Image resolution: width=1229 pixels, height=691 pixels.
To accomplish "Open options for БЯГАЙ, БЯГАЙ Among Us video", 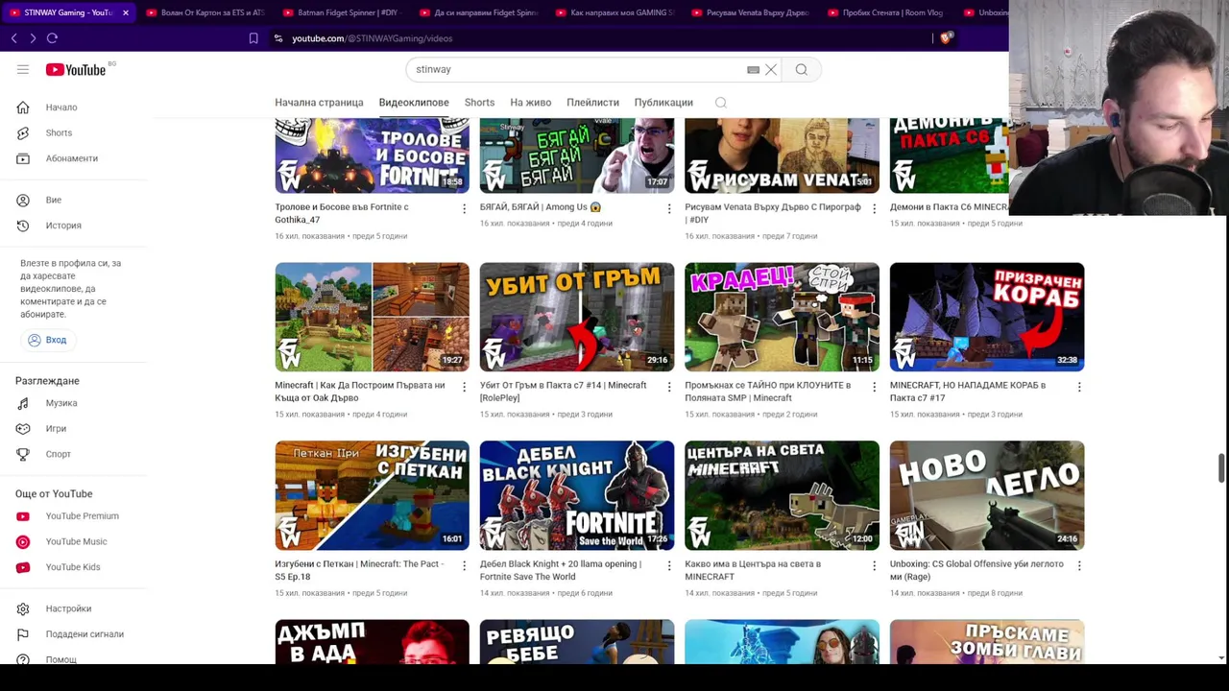I will point(669,208).
